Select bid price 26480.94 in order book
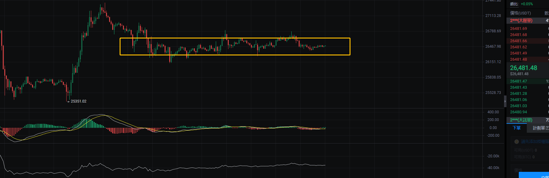549x178 pixels. coord(518,112)
